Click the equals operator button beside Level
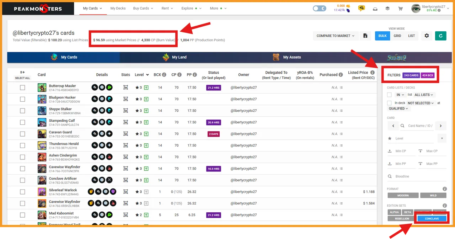This screenshot has width=455, height=239. tap(442, 138)
